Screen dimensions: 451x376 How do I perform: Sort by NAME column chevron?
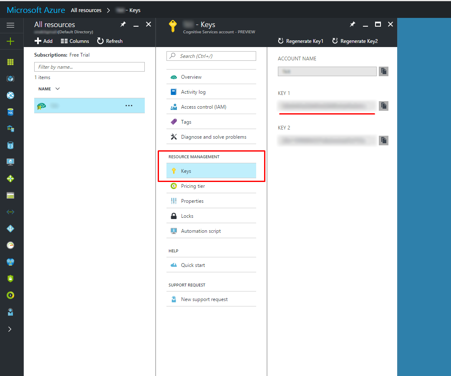58,89
